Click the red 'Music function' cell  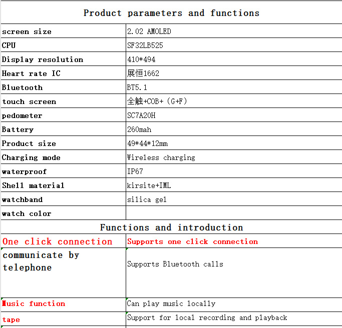(x=63, y=304)
